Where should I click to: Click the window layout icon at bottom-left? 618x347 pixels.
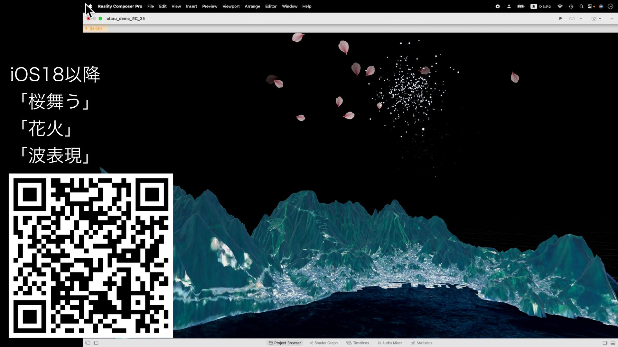(x=88, y=343)
